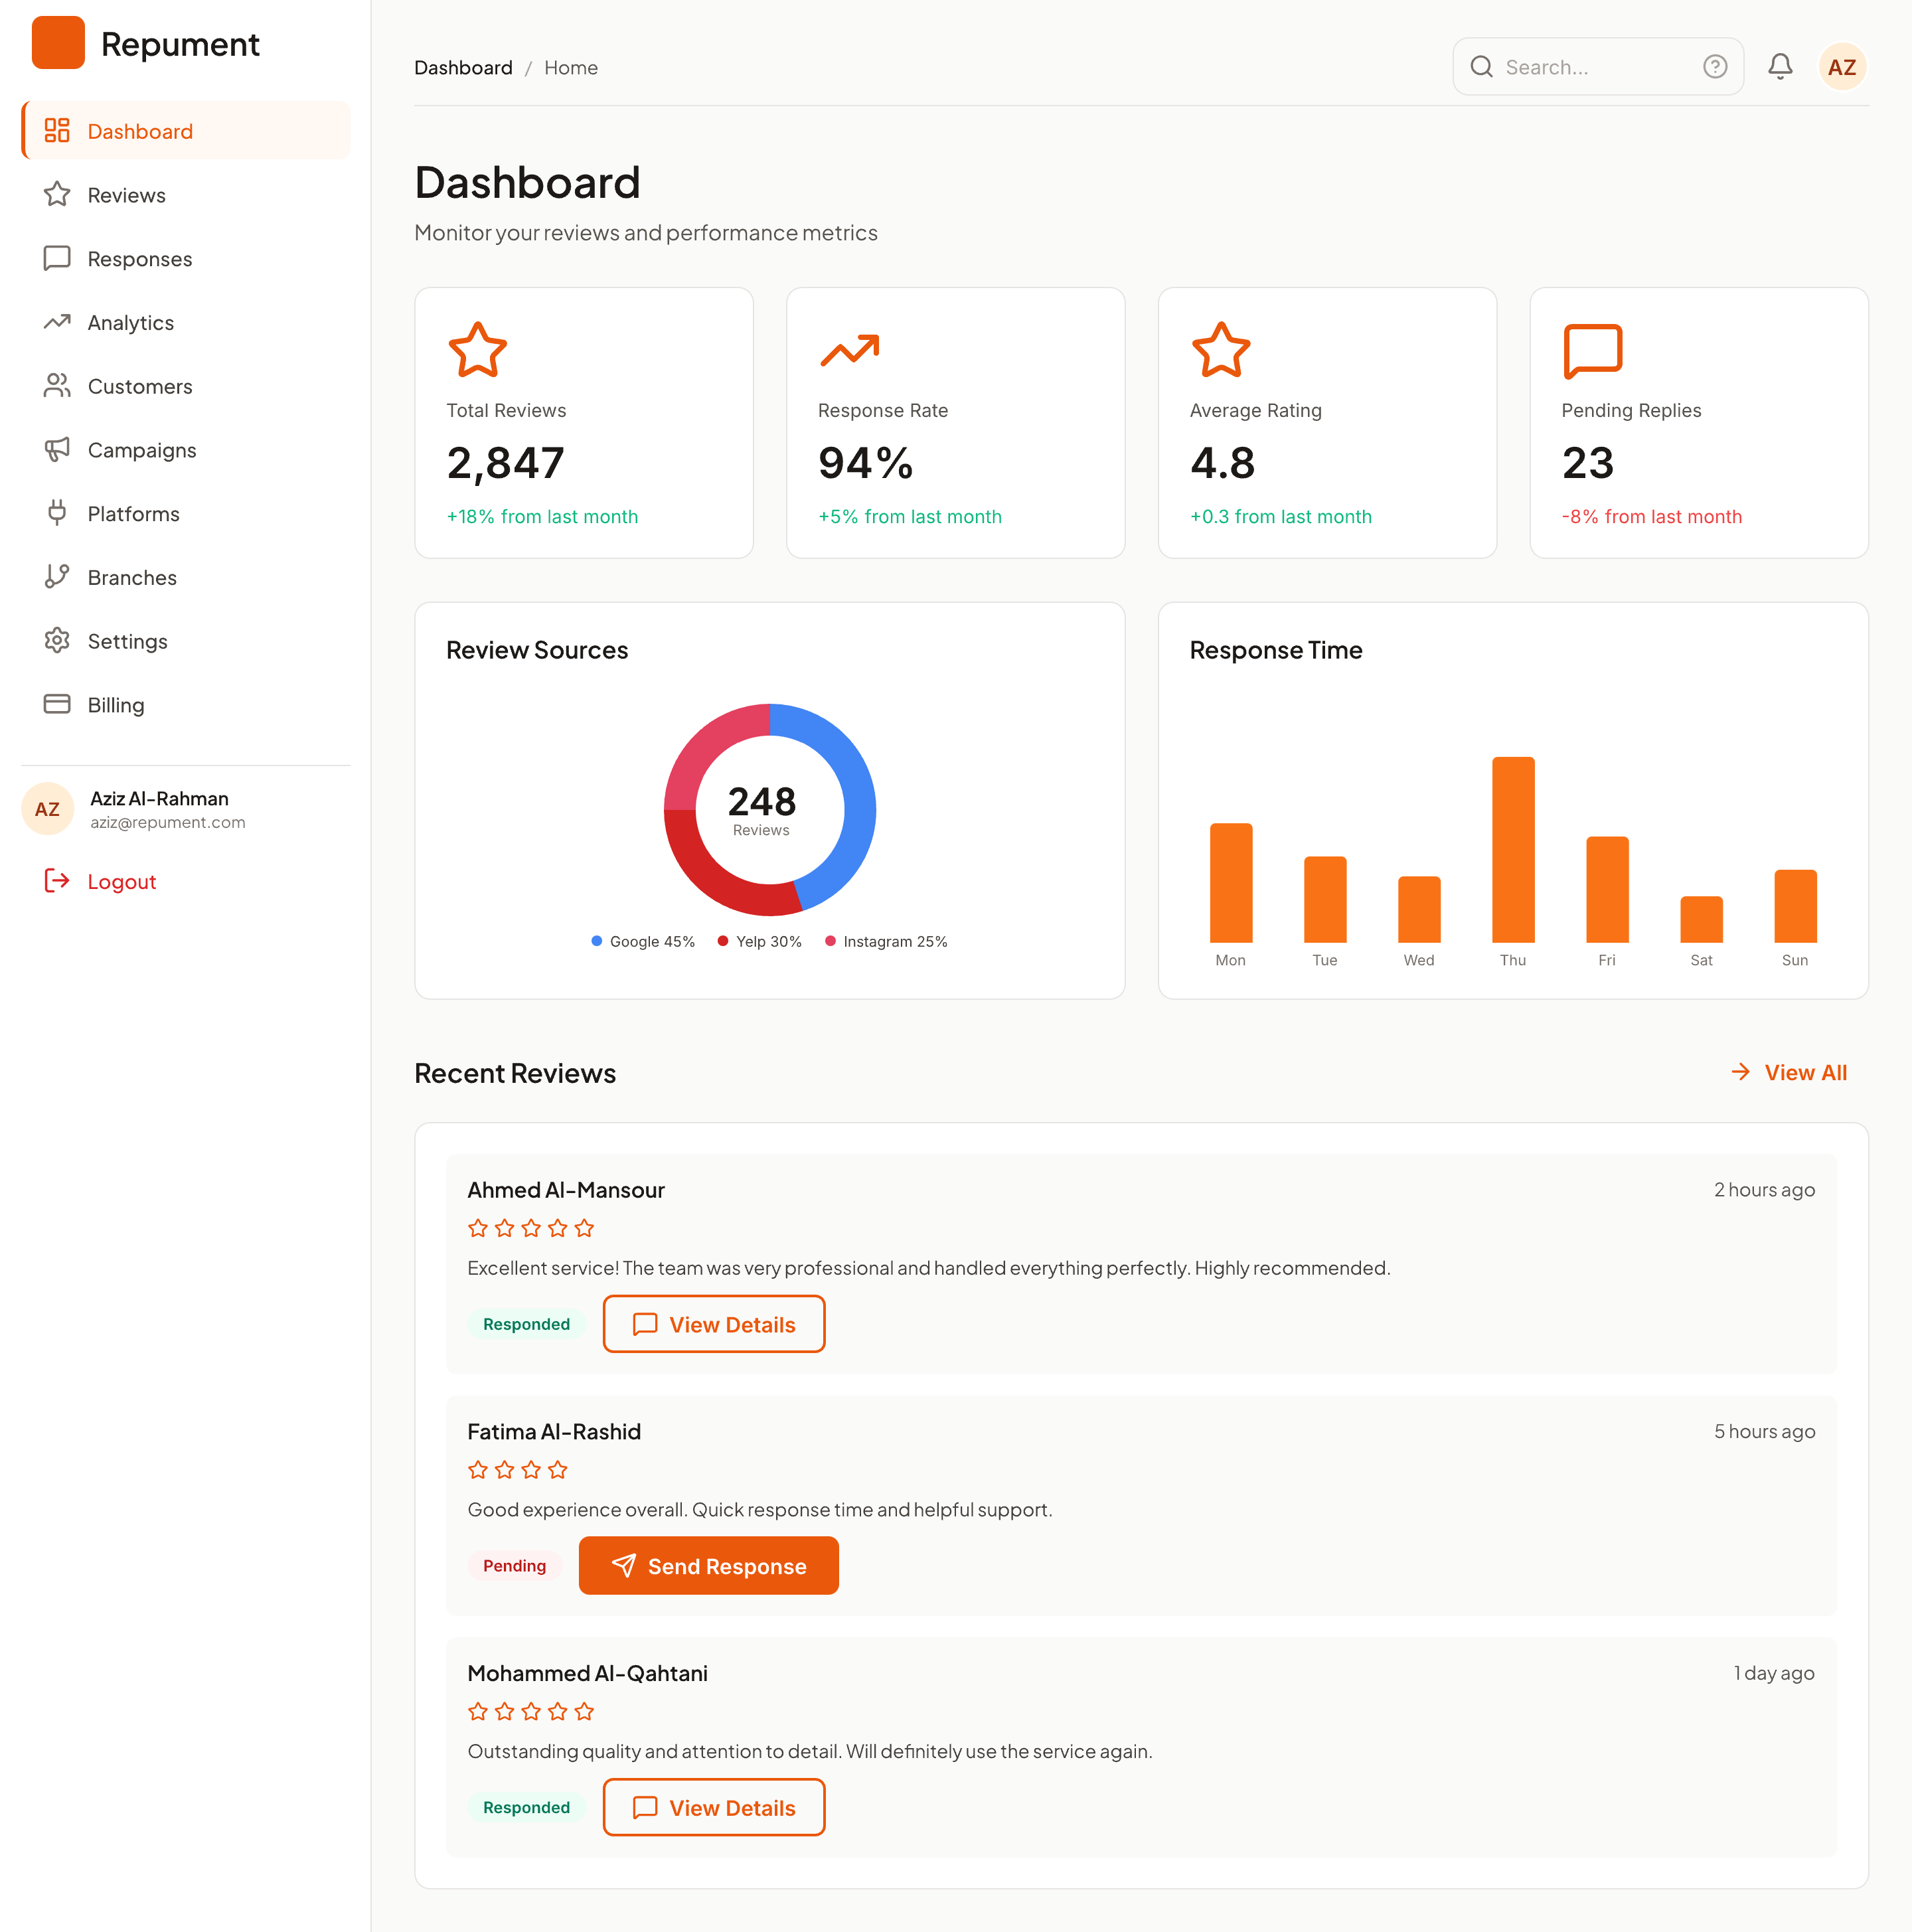Click the star icon on Total Reviews card
1912x1932 pixels.
478,350
